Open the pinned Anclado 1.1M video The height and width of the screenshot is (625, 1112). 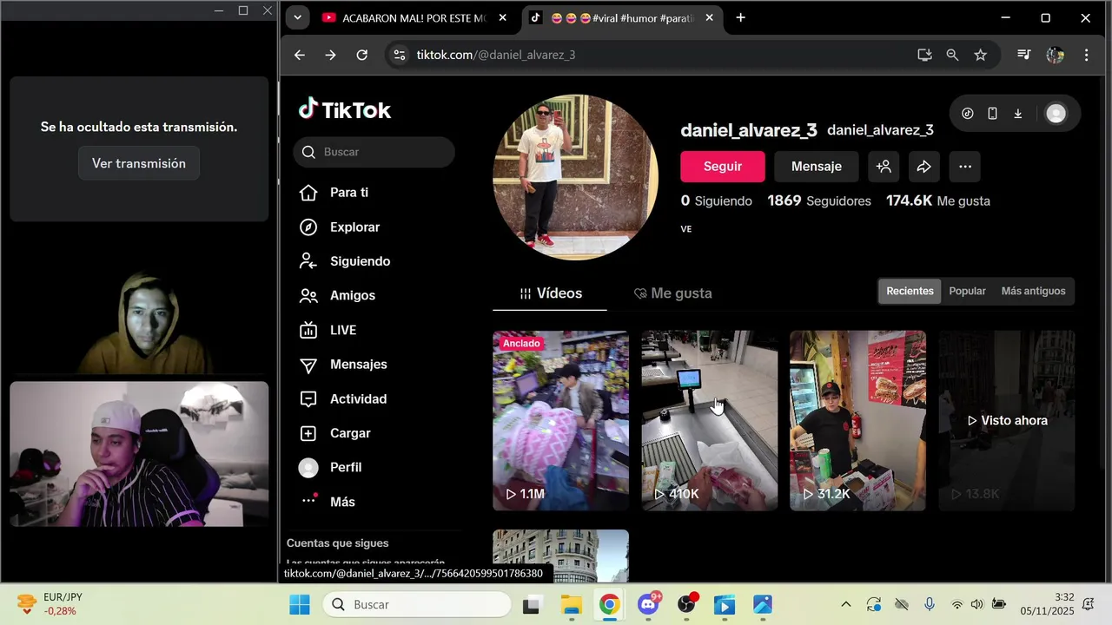coord(560,420)
